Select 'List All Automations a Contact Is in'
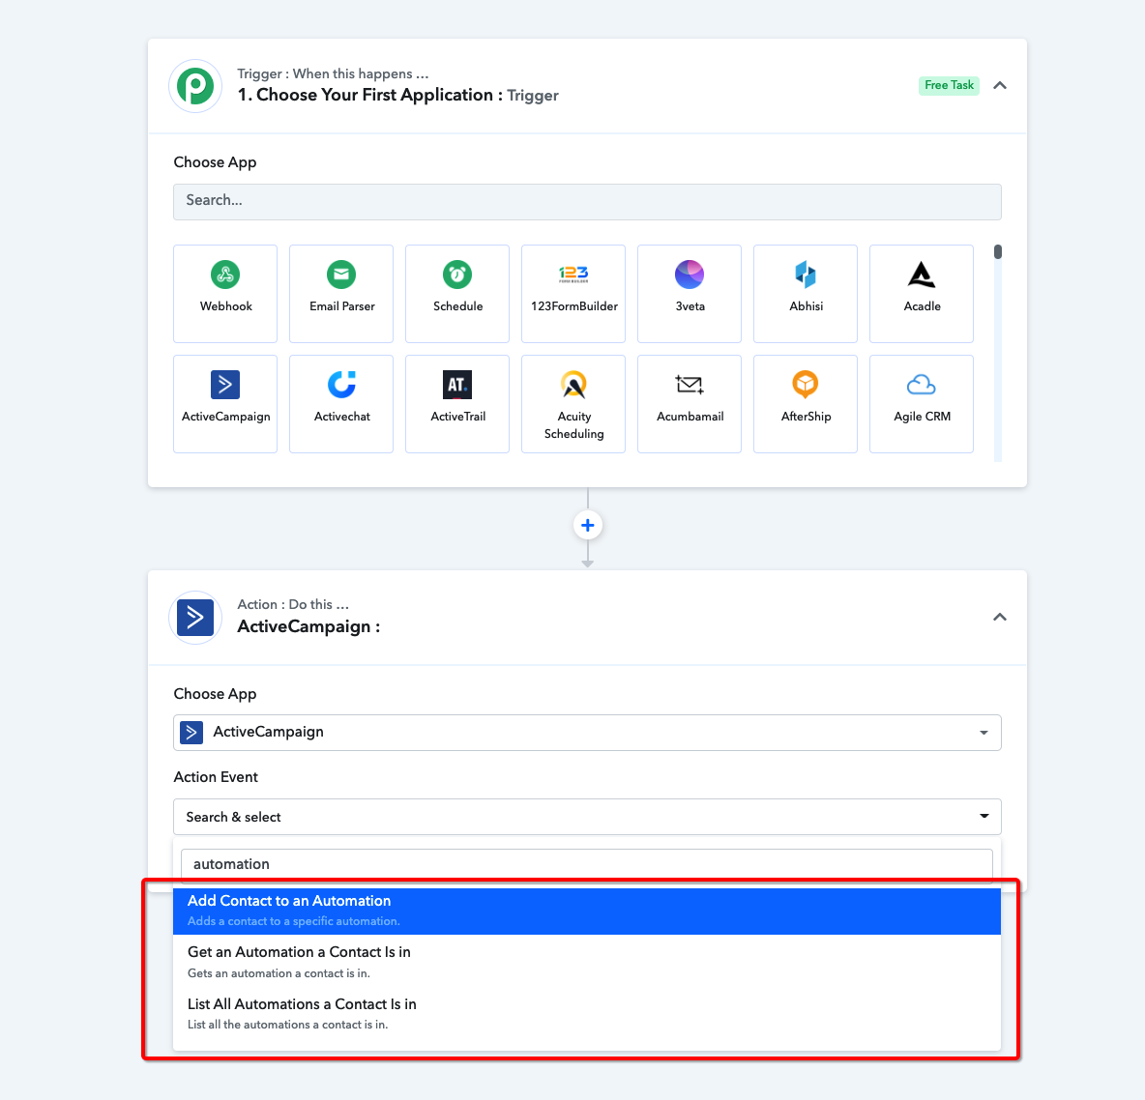Viewport: 1145px width, 1100px height. click(x=587, y=1013)
